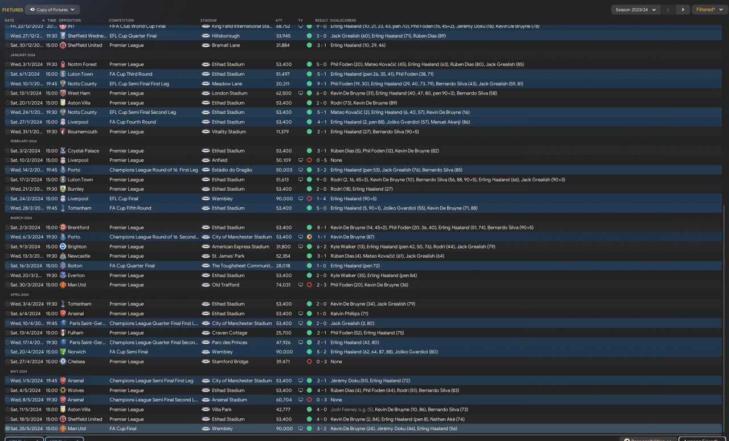The image size is (729, 441).
Task: Click Luton Town crest in FA Cup Third Round row
Action: [x=63, y=74]
